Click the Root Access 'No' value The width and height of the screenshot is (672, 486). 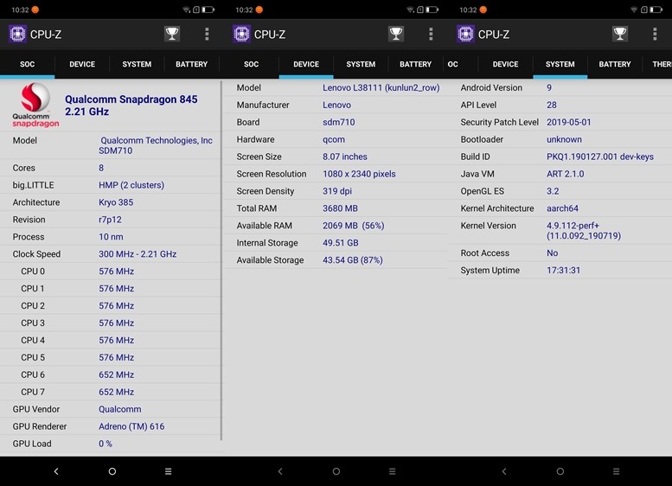(x=553, y=253)
